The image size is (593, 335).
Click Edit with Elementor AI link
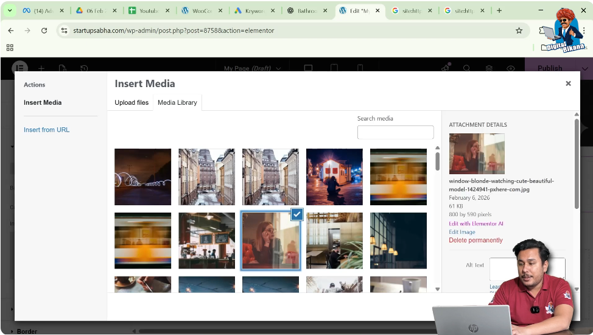click(475, 224)
